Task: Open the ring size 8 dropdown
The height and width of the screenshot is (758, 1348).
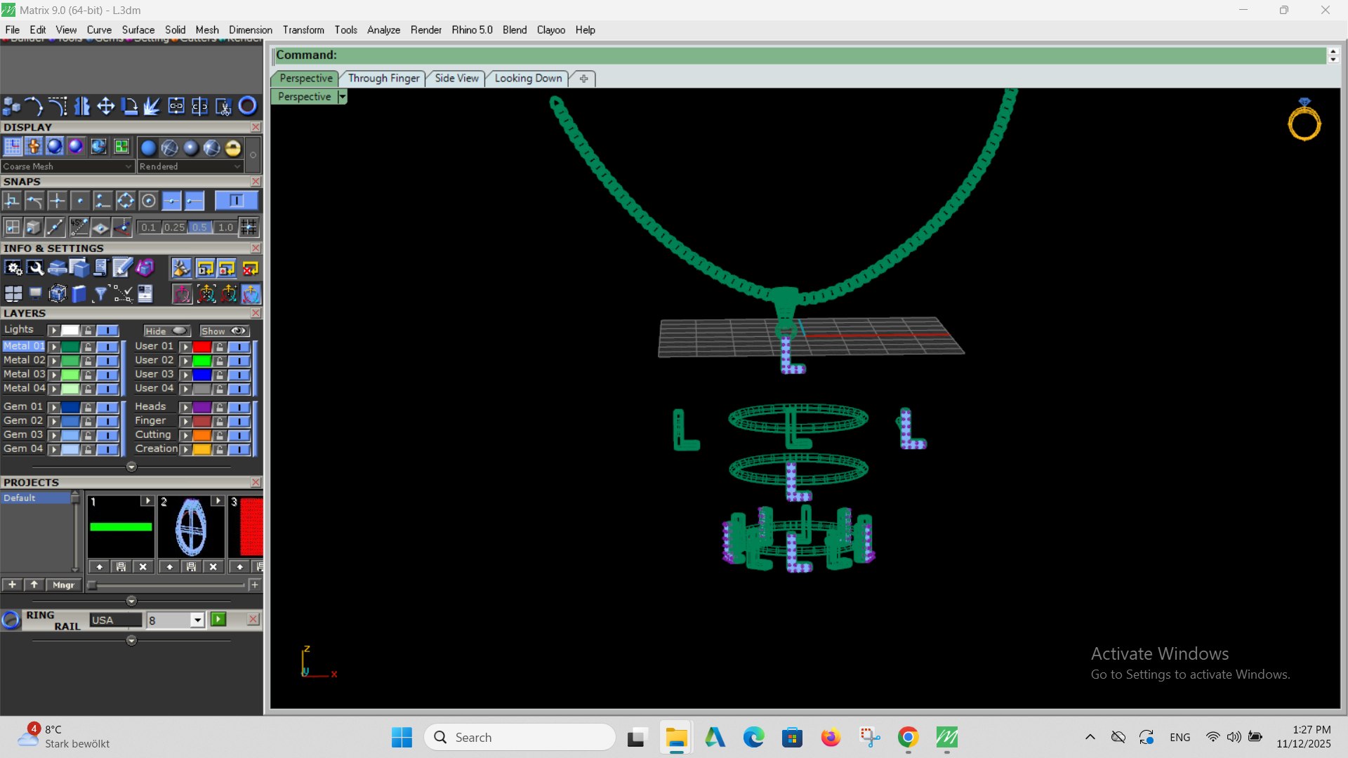Action: tap(197, 620)
